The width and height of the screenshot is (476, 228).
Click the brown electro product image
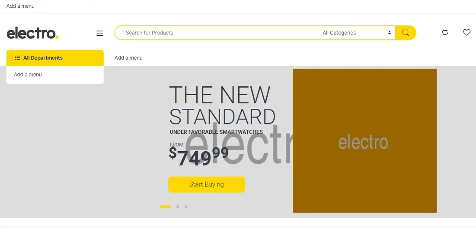[364, 141]
